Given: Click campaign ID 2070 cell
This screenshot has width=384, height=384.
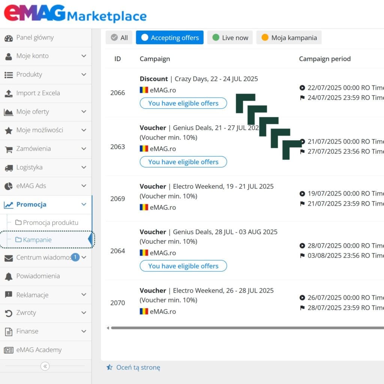Looking at the screenshot, I should (x=117, y=303).
